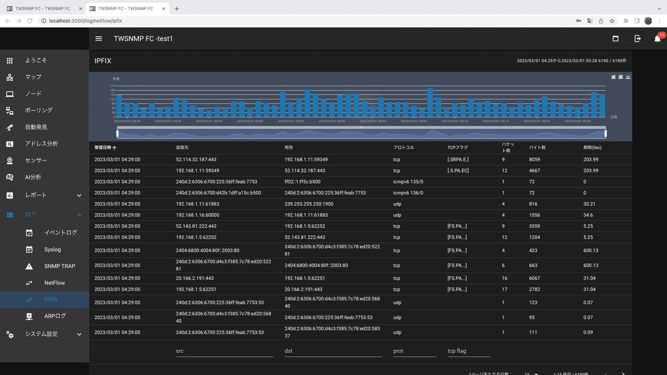Click the time range slider below the chart
Viewport: 667px width, 375px height.
[x=361, y=133]
